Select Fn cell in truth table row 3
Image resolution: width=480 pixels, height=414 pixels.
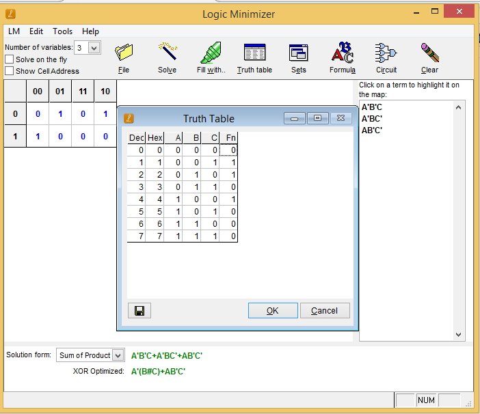[x=228, y=187]
